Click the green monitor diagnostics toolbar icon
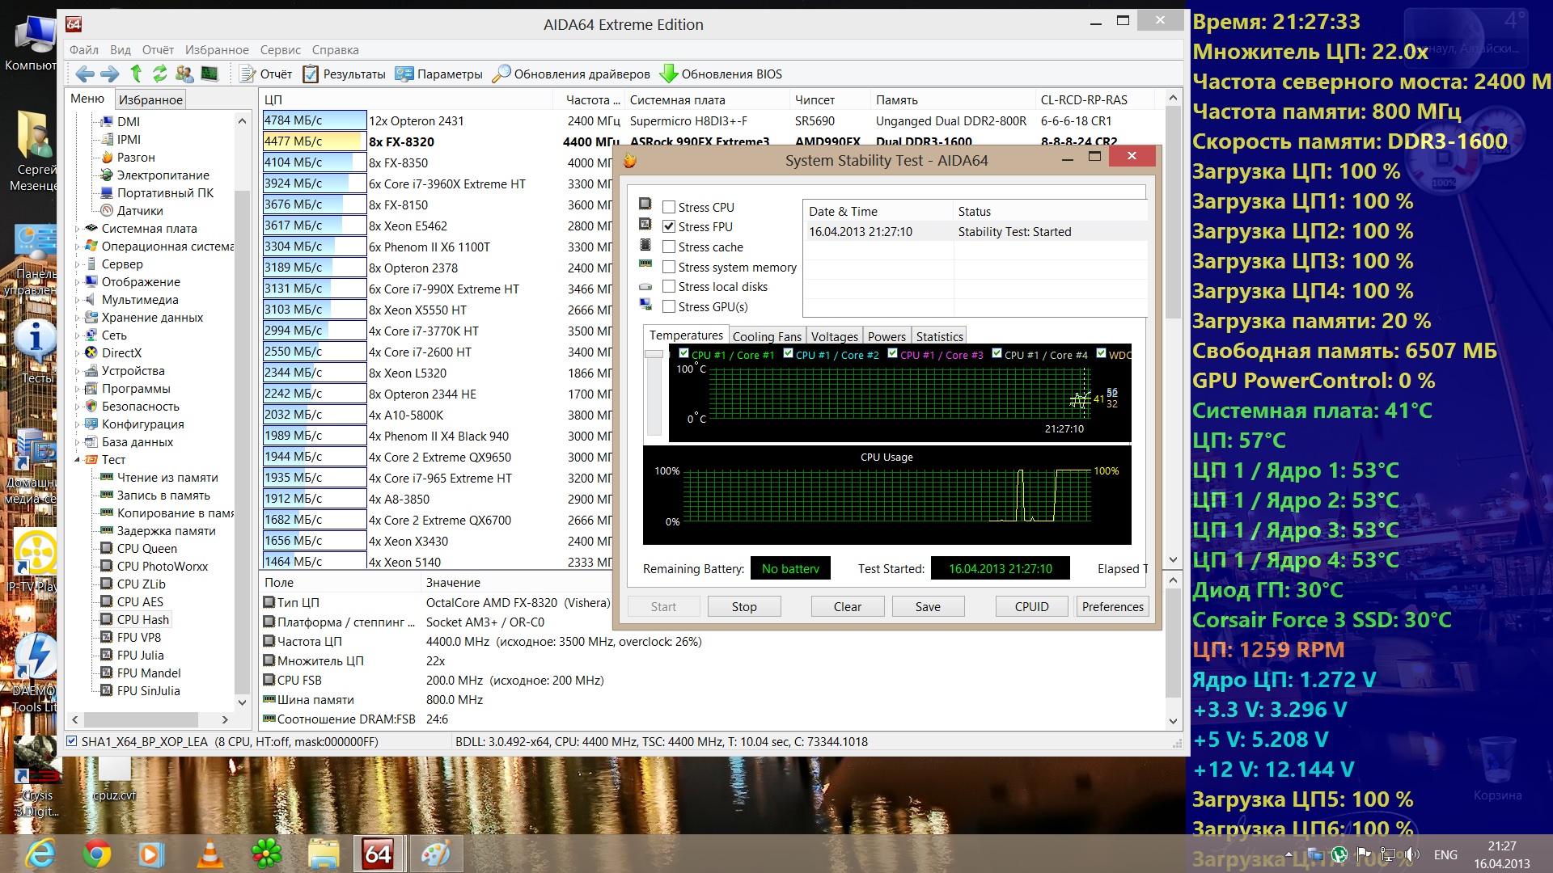The width and height of the screenshot is (1553, 873). [x=209, y=74]
